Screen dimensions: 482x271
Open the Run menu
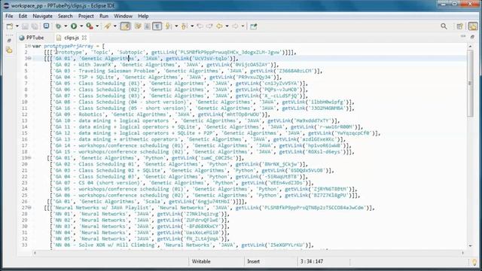tap(104, 16)
